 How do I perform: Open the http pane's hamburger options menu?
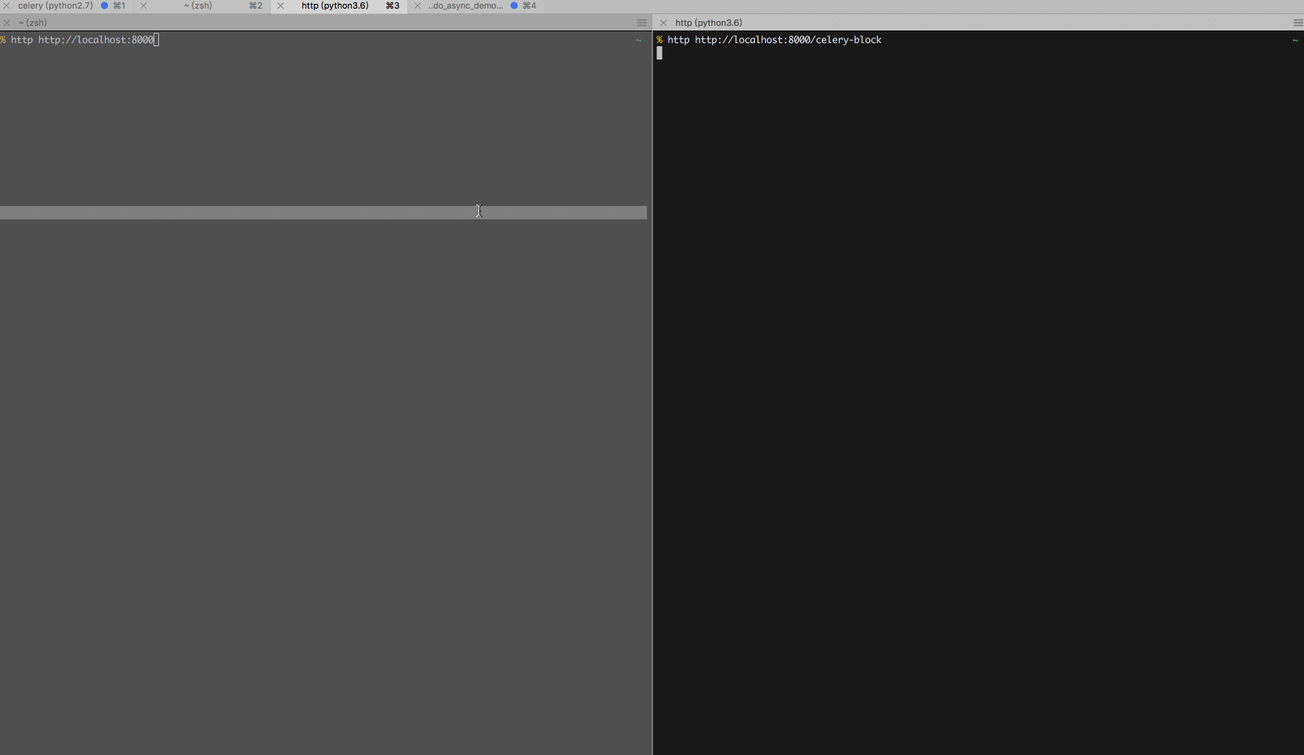(x=1298, y=23)
